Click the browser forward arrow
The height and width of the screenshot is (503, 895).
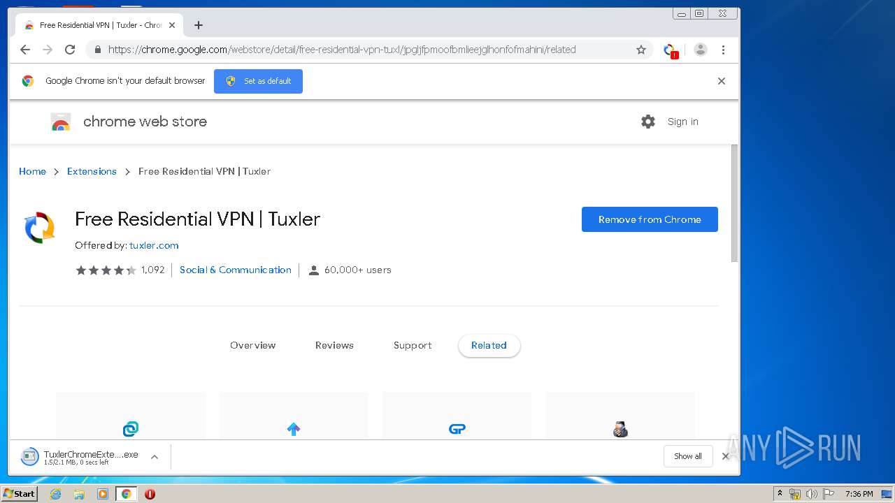pyautogui.click(x=48, y=50)
